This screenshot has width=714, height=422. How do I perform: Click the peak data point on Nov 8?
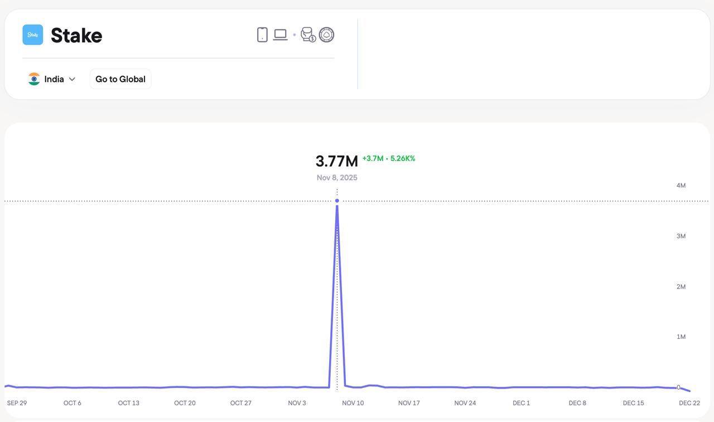(x=337, y=201)
